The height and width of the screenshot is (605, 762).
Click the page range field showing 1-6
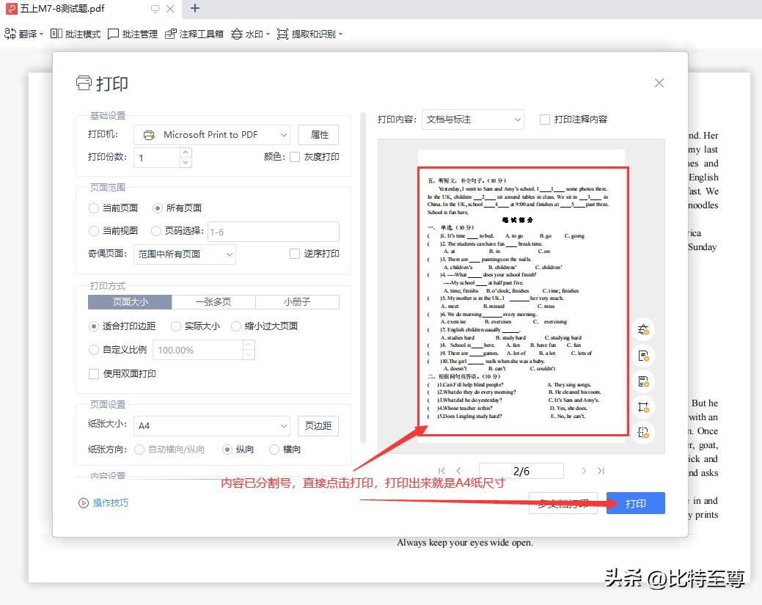tap(274, 232)
